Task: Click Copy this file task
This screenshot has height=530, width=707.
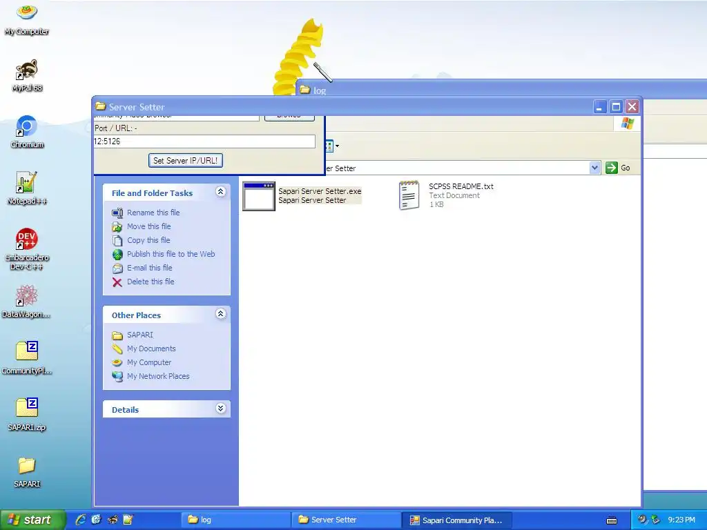Action: click(x=148, y=240)
